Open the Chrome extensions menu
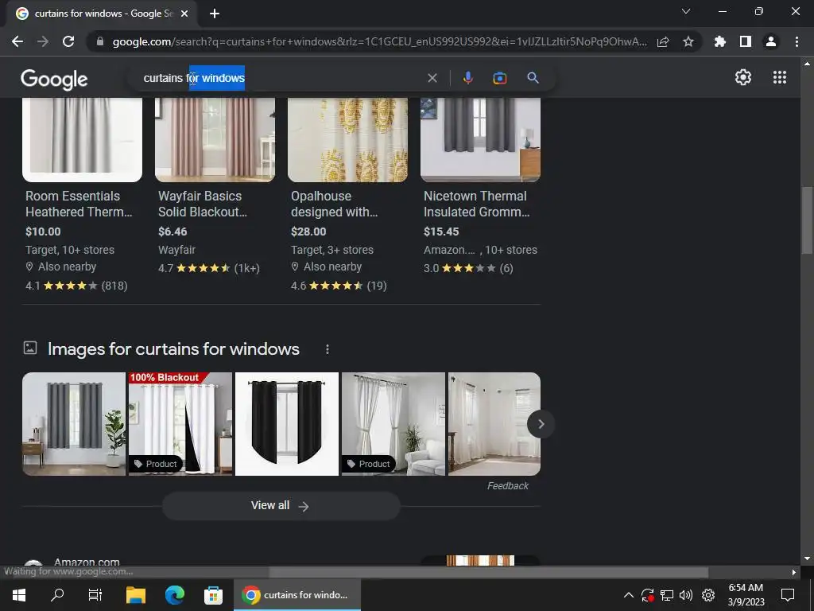This screenshot has width=814, height=611. pos(720,41)
